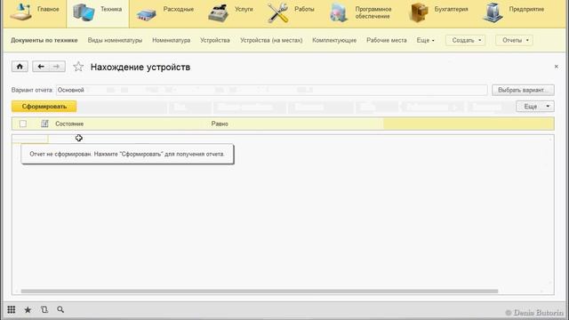Viewport: 569px width, 320px height.
Task: Open Документы по технике
Action: (x=44, y=40)
